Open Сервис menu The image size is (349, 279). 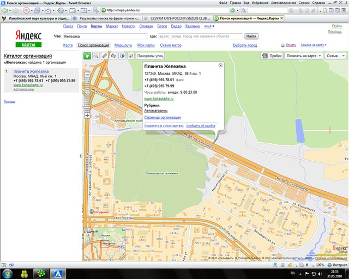click(x=304, y=3)
